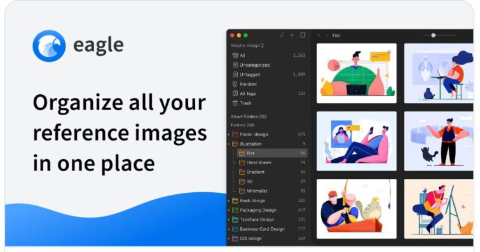Screen dimensions: 480x252
Task: Go forward with the right arrow
Action: pyautogui.click(x=327, y=36)
